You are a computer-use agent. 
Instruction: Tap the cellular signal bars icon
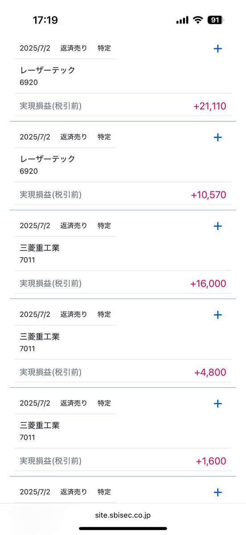click(x=182, y=20)
